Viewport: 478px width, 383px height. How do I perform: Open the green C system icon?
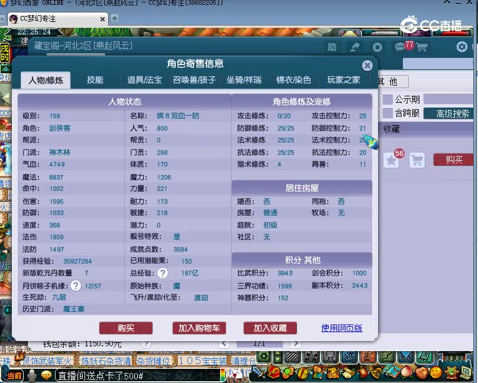point(451,372)
